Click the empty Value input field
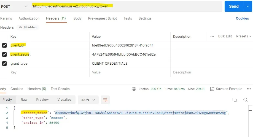Viewport: 253px width, 137px height. (130, 72)
